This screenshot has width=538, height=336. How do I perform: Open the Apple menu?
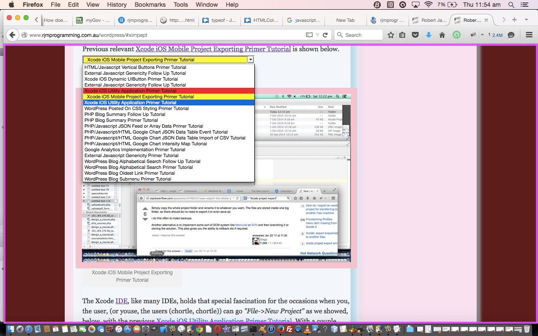tap(11, 5)
